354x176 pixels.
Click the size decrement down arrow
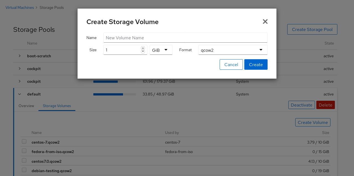click(x=143, y=51)
